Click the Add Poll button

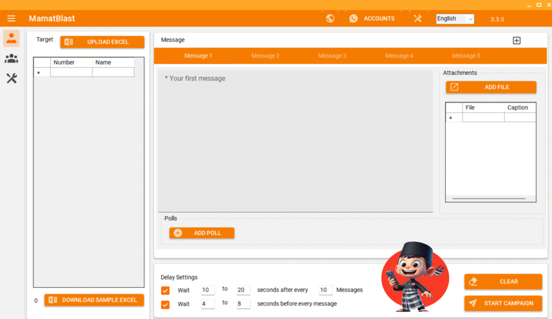coord(202,233)
